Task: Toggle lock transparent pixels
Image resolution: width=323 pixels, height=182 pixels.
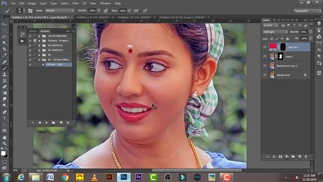Action: coord(272,38)
